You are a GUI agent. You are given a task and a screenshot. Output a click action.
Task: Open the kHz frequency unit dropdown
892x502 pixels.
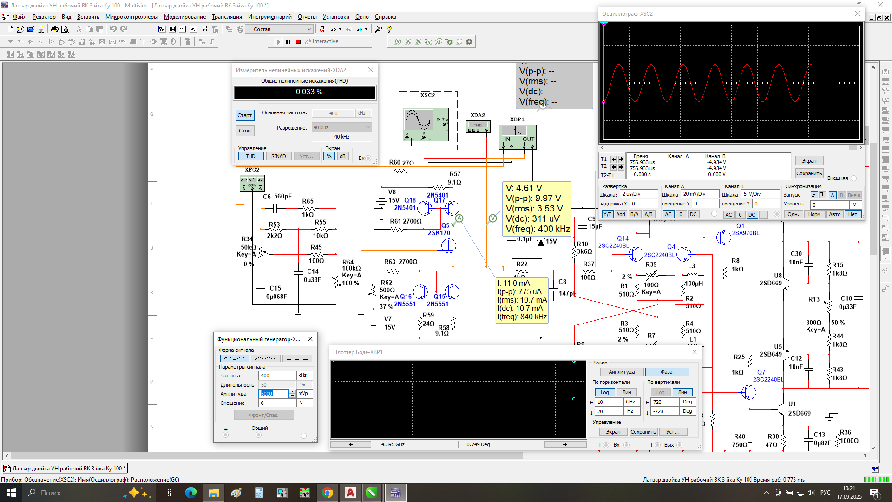305,376
